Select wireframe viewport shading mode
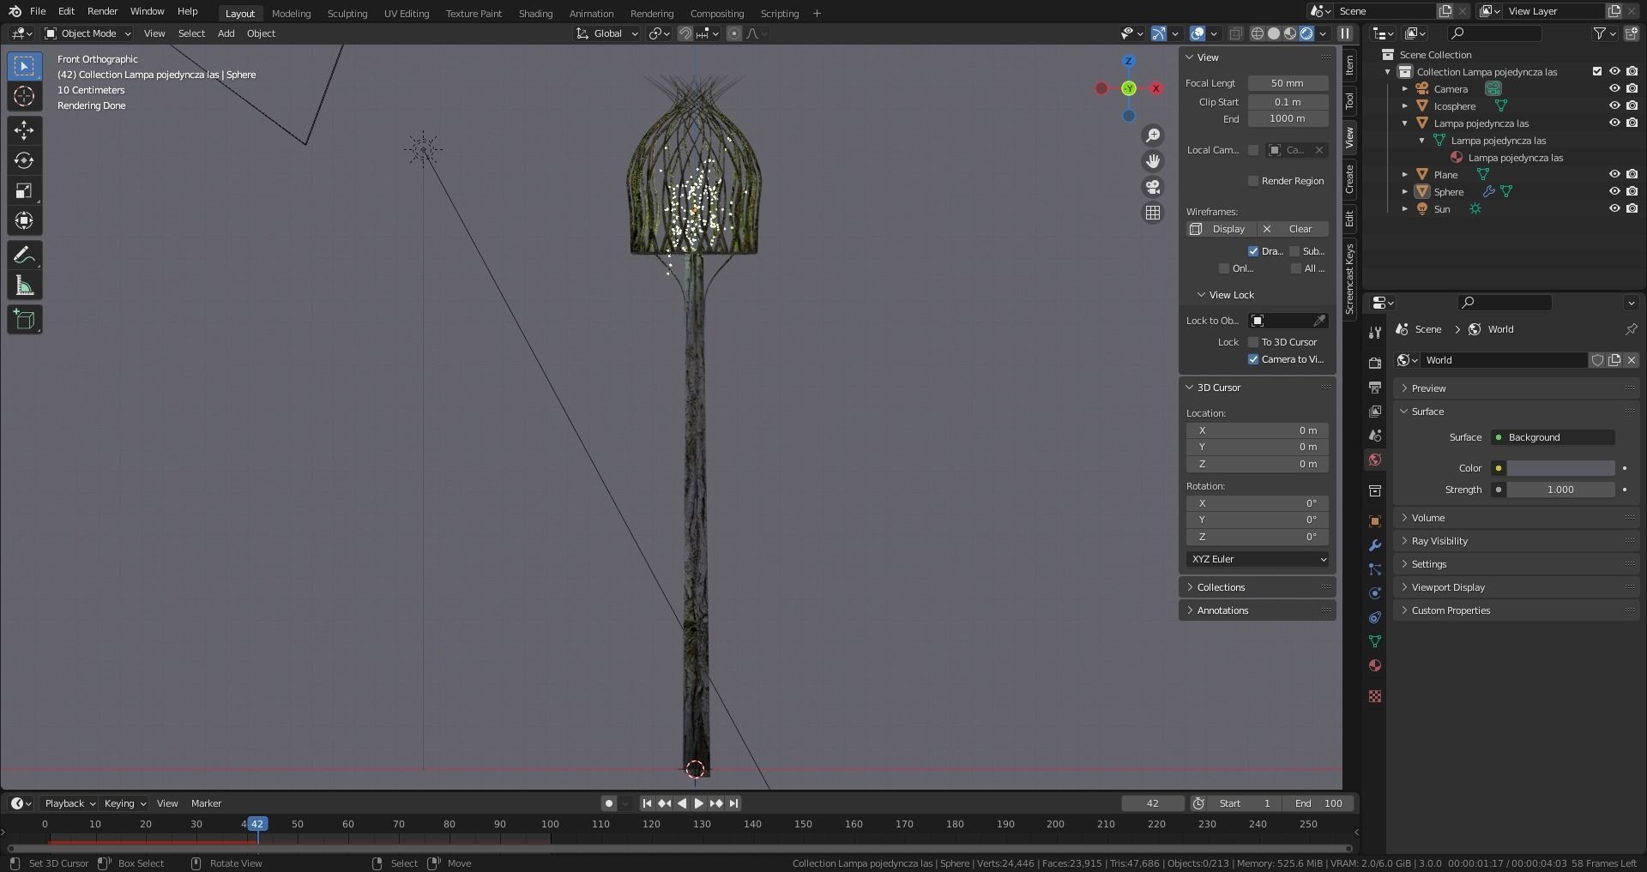 pyautogui.click(x=1258, y=33)
